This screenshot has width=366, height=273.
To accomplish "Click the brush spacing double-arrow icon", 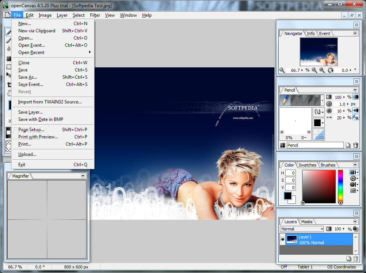I will (x=329, y=117).
